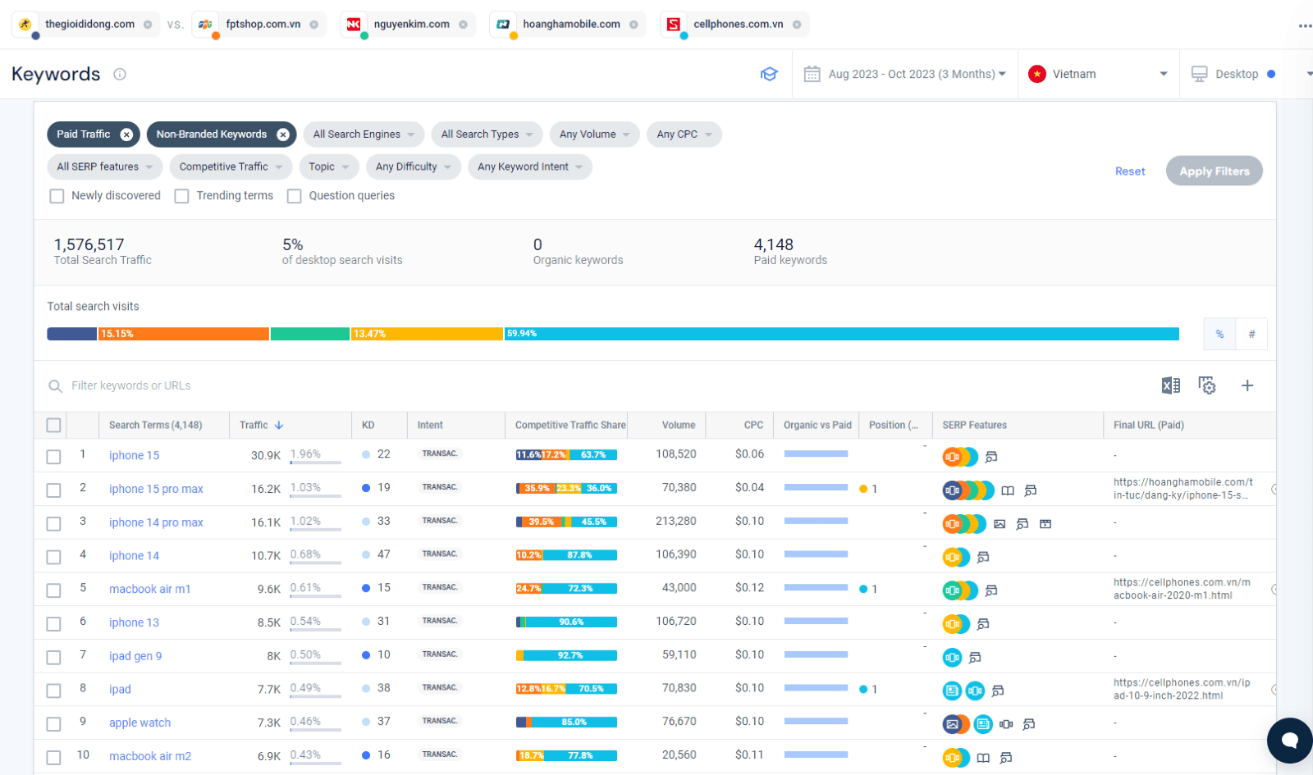Open Any Keyword Intent dropdown
Screen dimensions: 1313x775
[530, 166]
